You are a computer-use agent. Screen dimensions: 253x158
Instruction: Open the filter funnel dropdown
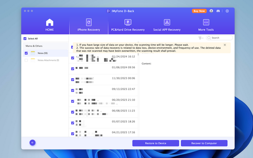coord(201,38)
